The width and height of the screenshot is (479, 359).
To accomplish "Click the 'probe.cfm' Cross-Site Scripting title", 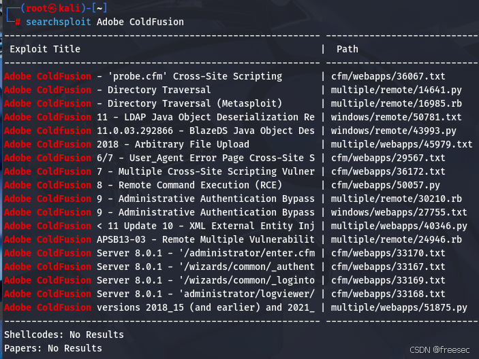I will coord(195,76).
